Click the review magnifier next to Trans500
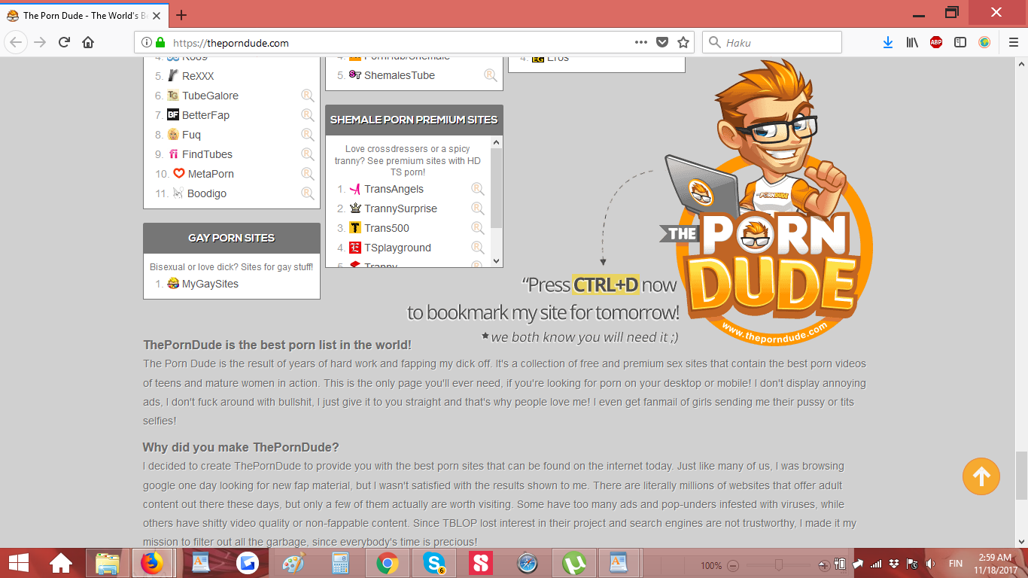The height and width of the screenshot is (578, 1028). (x=478, y=227)
